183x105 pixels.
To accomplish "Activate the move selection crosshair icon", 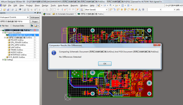I will [x=58, y=10].
